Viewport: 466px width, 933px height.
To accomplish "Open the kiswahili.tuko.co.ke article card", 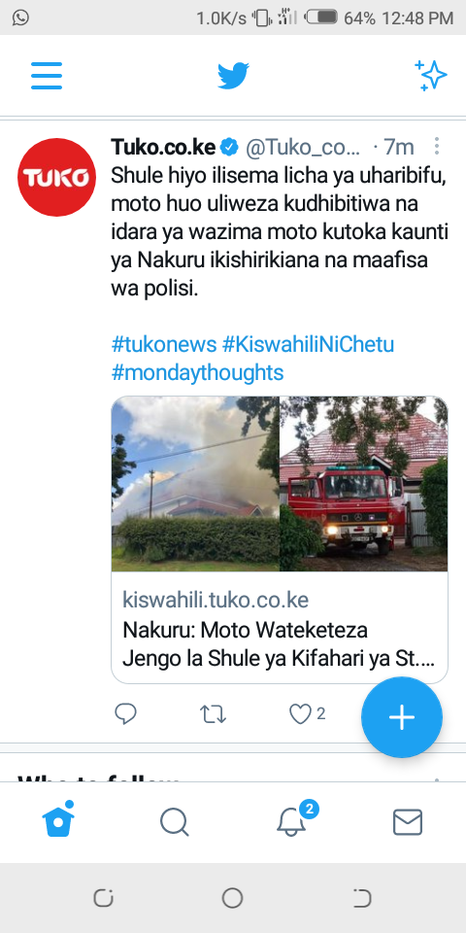I will point(280,627).
